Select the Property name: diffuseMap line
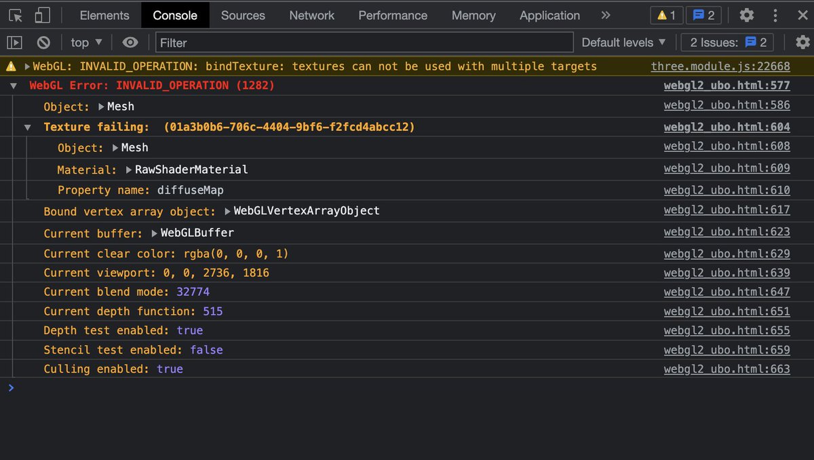The image size is (814, 460). coord(140,191)
